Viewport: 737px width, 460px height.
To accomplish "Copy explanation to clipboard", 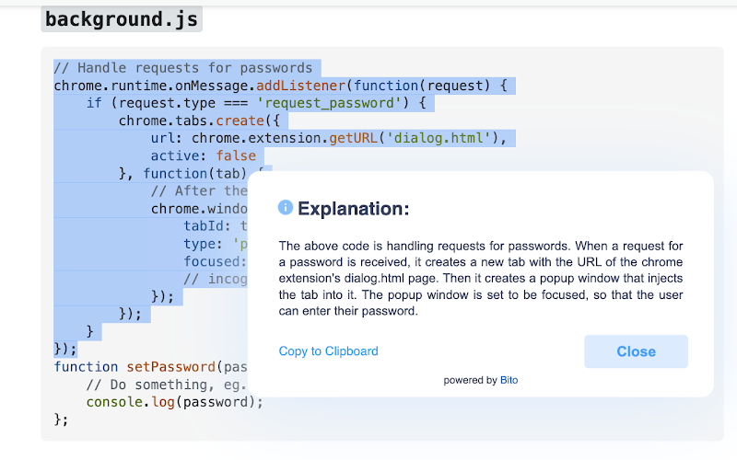I will 328,351.
